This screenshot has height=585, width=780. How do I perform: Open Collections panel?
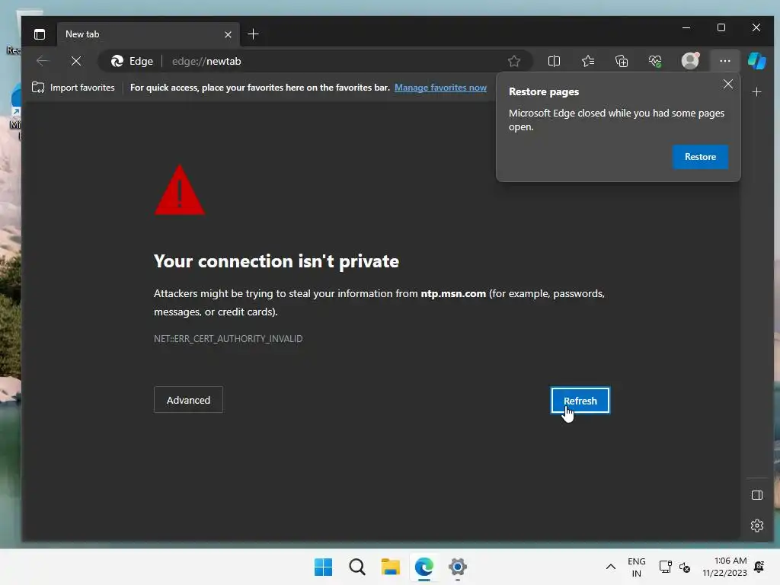(622, 61)
